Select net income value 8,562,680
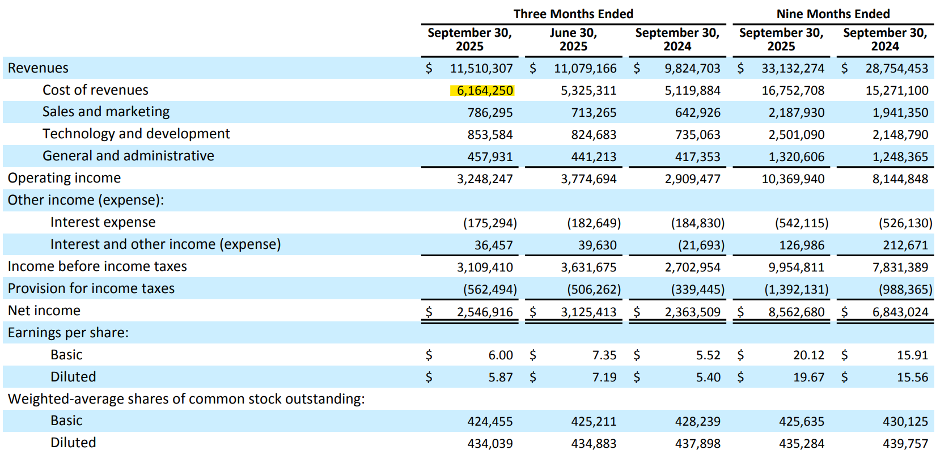 tap(797, 312)
